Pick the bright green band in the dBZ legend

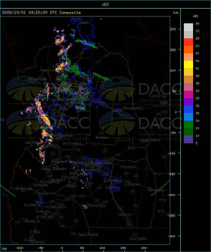tap(188, 125)
